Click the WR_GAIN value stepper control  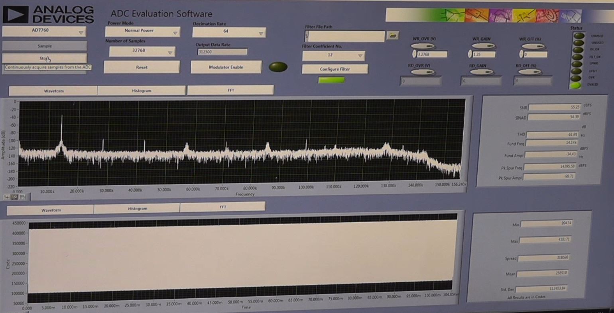click(470, 54)
